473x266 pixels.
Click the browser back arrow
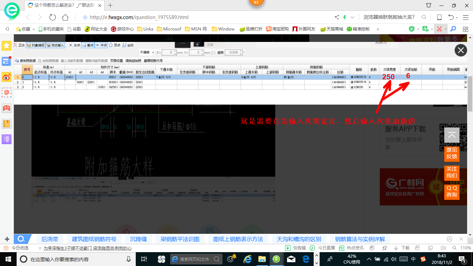[28, 17]
